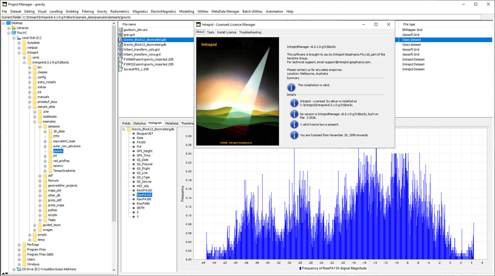Expand the guided_tours folder node
The width and height of the screenshot is (495, 276).
coord(34,225)
